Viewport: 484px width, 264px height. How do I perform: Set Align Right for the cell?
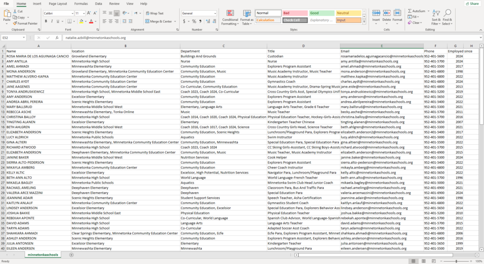click(117, 21)
